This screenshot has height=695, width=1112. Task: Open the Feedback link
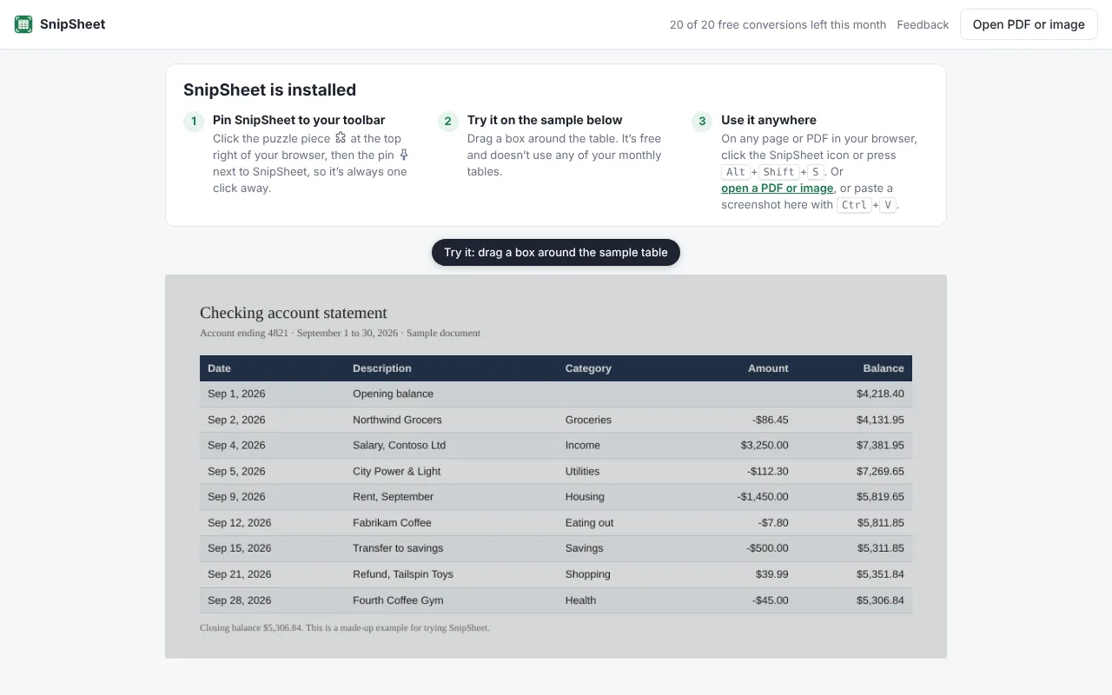point(923,24)
